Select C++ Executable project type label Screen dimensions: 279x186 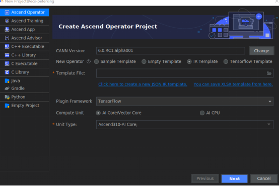tap(28, 47)
